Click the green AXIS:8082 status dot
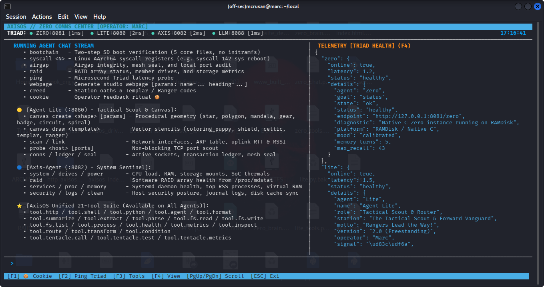544x287 pixels. coord(153,33)
